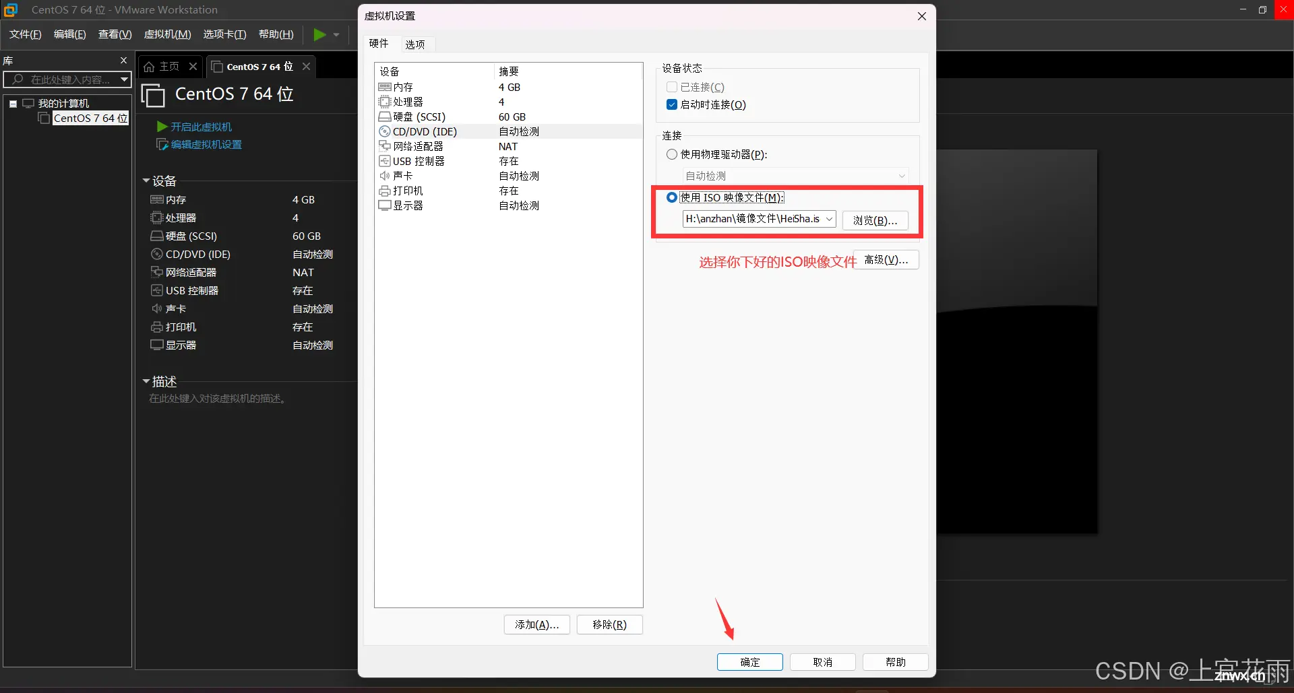Close the 虚拟机设置 dialog
1294x693 pixels.
(x=921, y=16)
